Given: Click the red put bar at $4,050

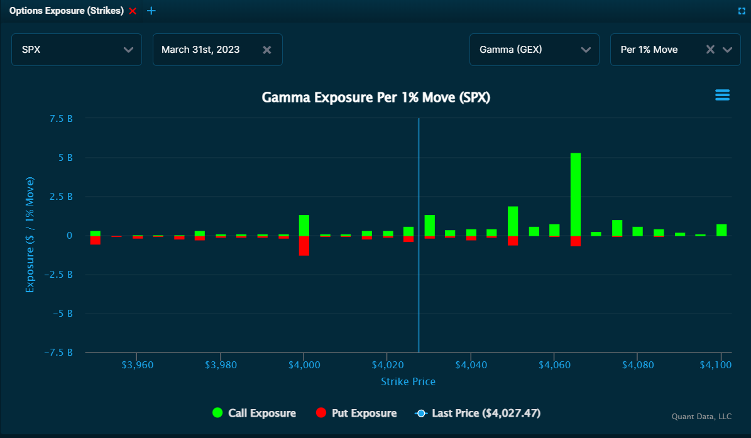Looking at the screenshot, I should 513,241.
